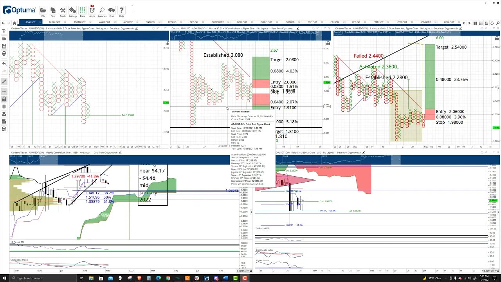Toggle lock icon on the right chart's price scale
This screenshot has height=282, width=501.
point(497,38)
